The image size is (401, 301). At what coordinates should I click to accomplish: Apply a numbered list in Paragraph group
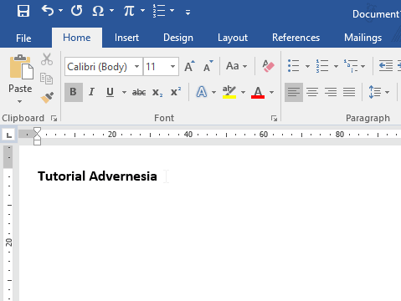tap(322, 66)
